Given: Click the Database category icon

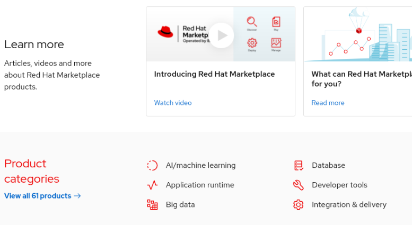Looking at the screenshot, I should tap(299, 166).
